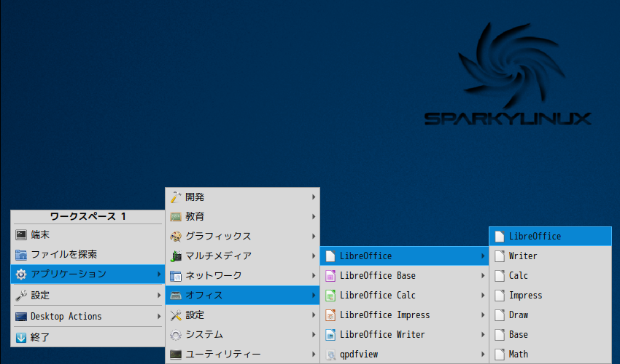Click the document icon beside Writer in the last submenu
This screenshot has width=620, height=364.
click(x=500, y=256)
